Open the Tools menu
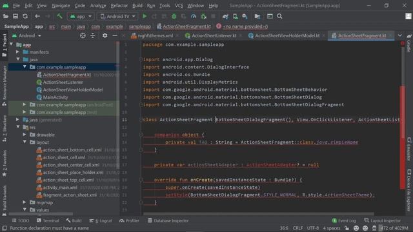Screen dimensions: 413x232 tap(165, 6)
